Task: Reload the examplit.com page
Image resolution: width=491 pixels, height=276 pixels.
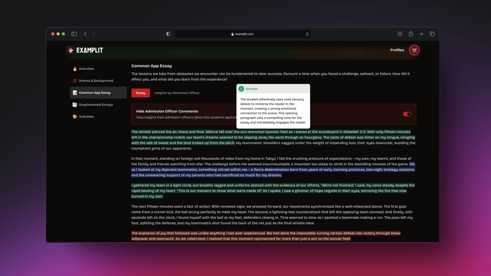Action: click(x=307, y=34)
